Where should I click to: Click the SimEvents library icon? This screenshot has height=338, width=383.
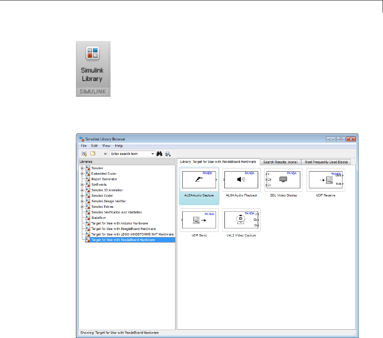88,185
